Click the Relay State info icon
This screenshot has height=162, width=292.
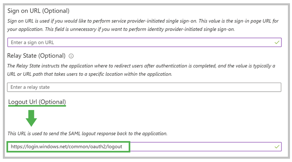(71, 56)
